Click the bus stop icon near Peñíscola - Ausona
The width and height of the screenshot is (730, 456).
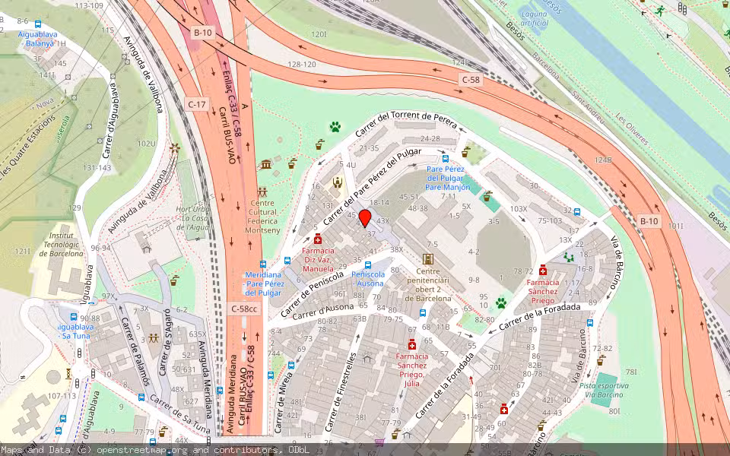tap(368, 265)
